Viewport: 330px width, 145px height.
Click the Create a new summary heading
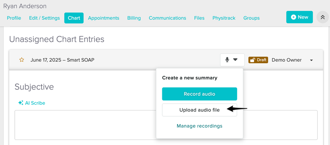tap(189, 78)
